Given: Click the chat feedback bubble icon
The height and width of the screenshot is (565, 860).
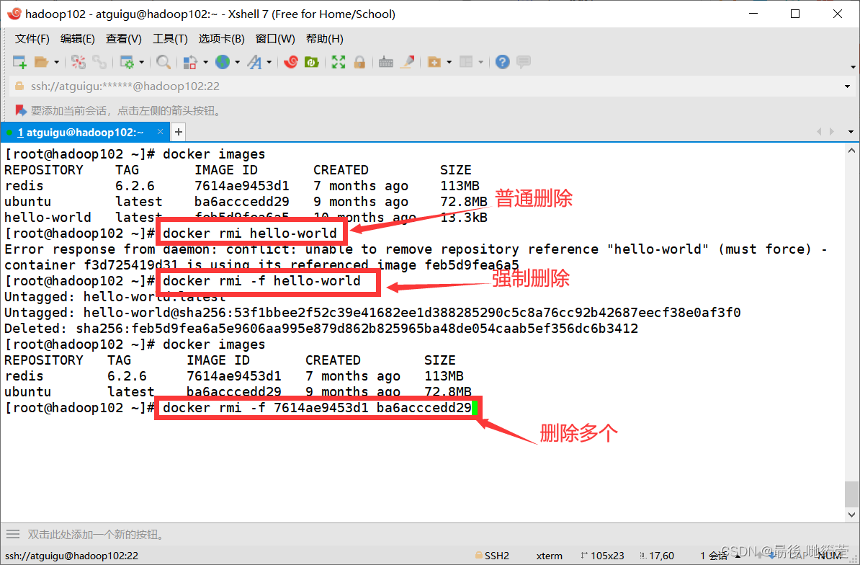Looking at the screenshot, I should pos(523,62).
